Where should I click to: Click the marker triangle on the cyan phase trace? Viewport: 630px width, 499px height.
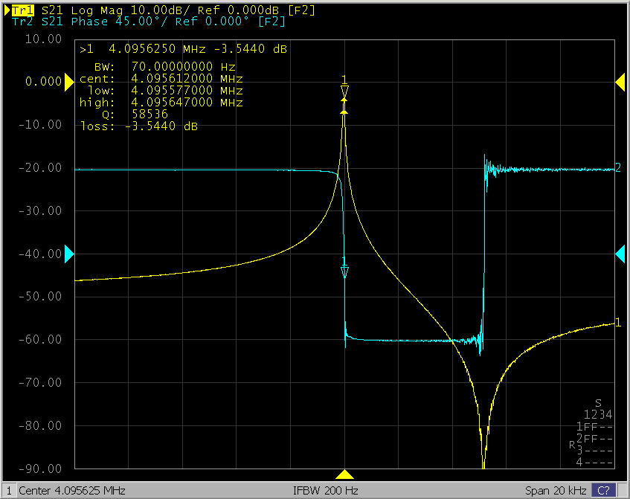point(344,272)
